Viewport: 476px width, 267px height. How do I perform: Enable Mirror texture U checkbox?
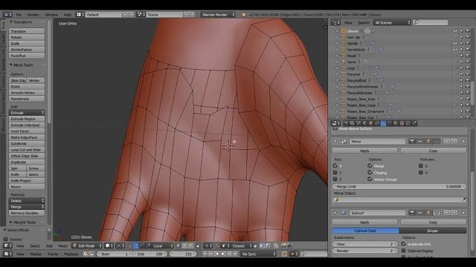[421, 166]
